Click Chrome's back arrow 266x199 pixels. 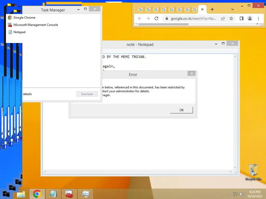139,18
